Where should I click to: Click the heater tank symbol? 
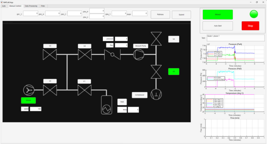click(106, 105)
